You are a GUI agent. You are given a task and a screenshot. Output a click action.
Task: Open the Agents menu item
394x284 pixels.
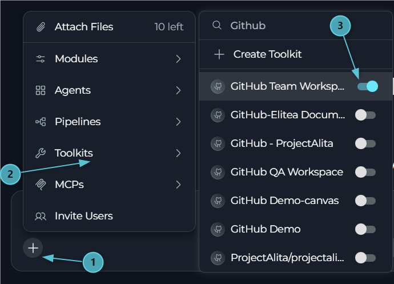[109, 90]
